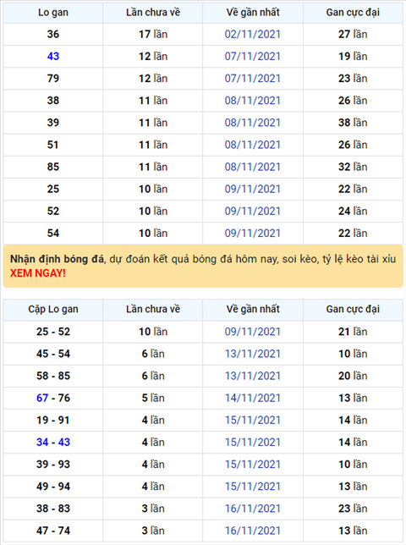Click the Lo gan number 52

coord(53,211)
